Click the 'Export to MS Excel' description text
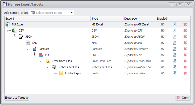Screen dimensions: 195x105 tap(136, 24)
